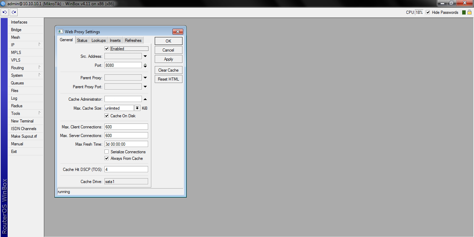Open Files from the sidebar menu
Screen dimensions: 474x237
26,91
